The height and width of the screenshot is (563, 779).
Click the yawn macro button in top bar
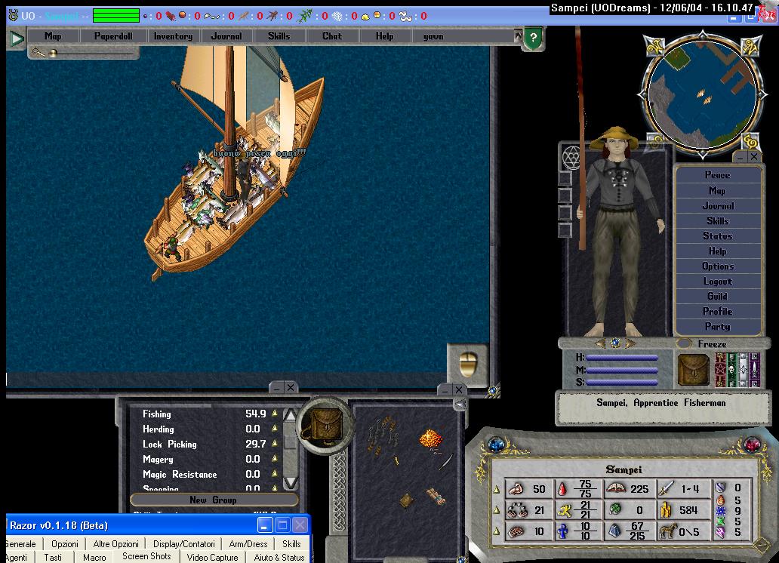[x=433, y=35]
